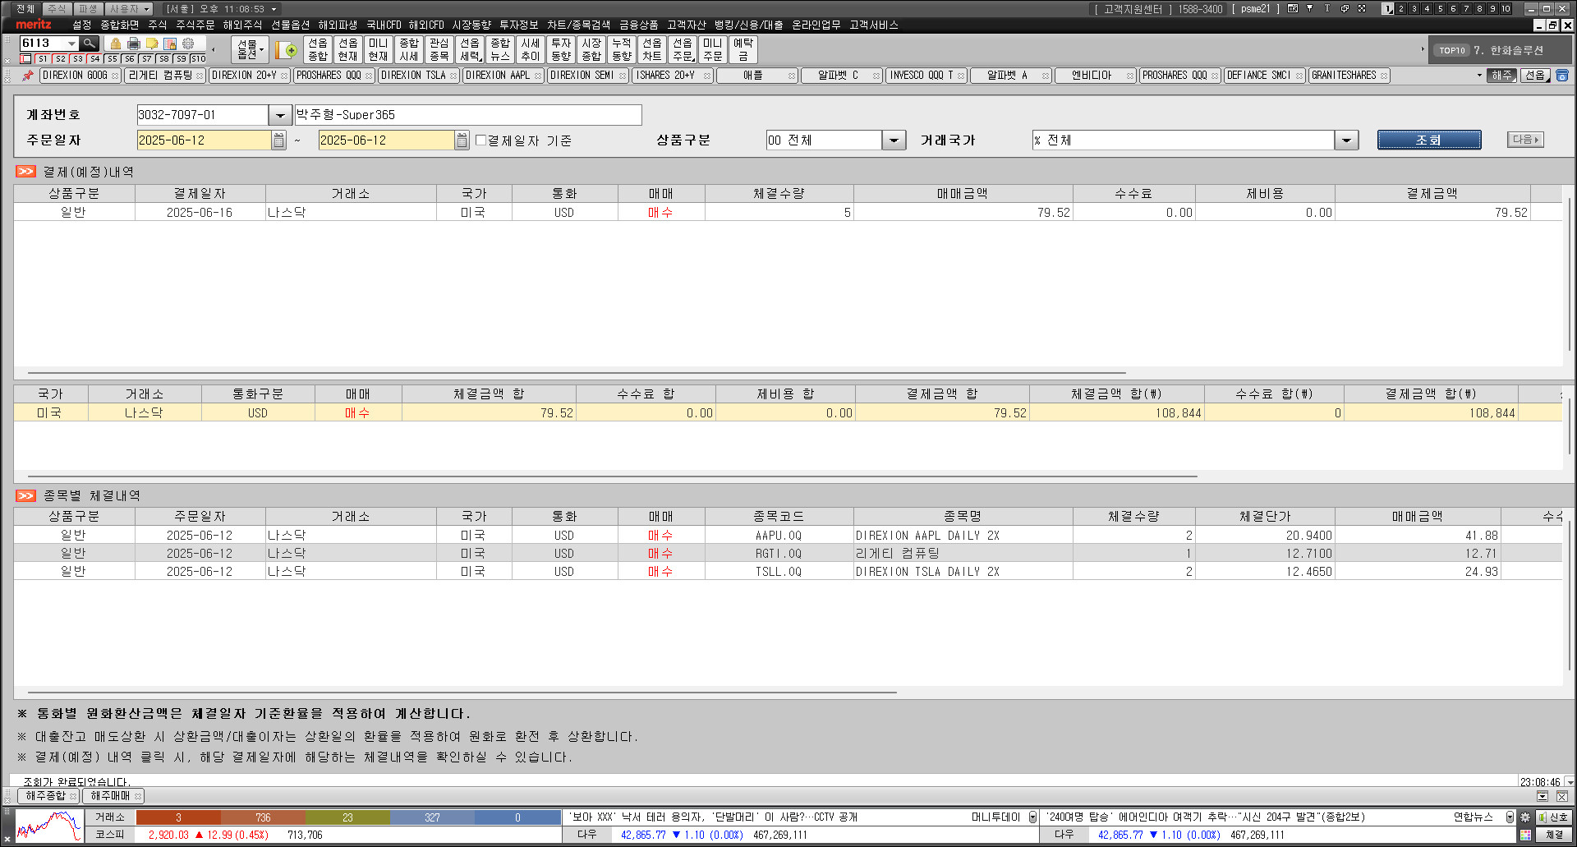
Task: Click the 다음 next button
Action: [x=1524, y=140]
